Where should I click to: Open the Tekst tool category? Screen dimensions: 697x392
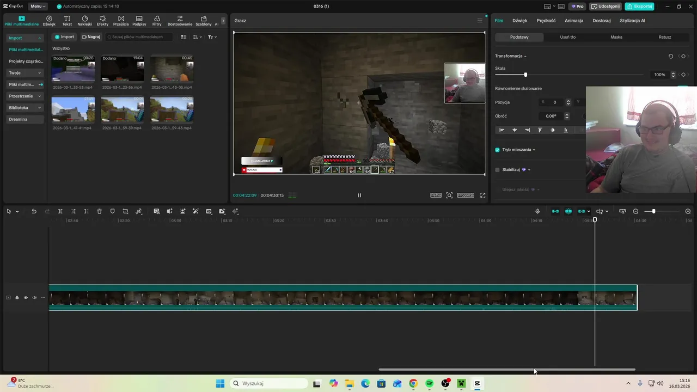tap(67, 21)
